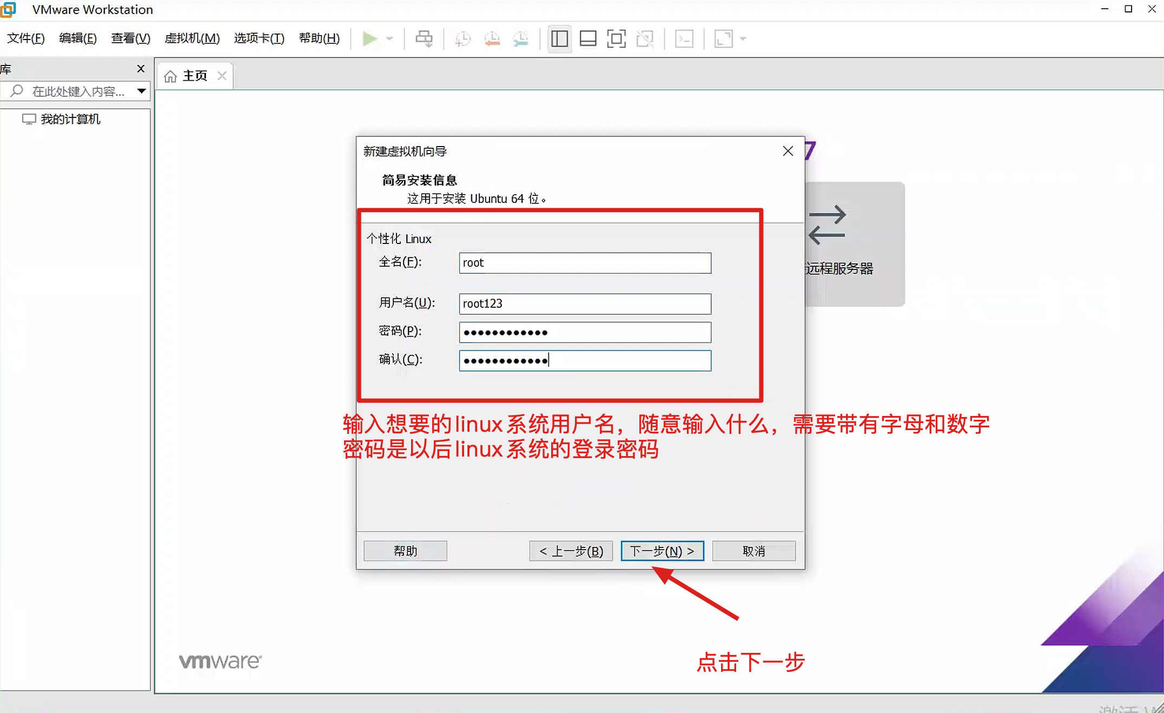Click the manage snapshots icon
1164x713 pixels.
[x=521, y=39]
